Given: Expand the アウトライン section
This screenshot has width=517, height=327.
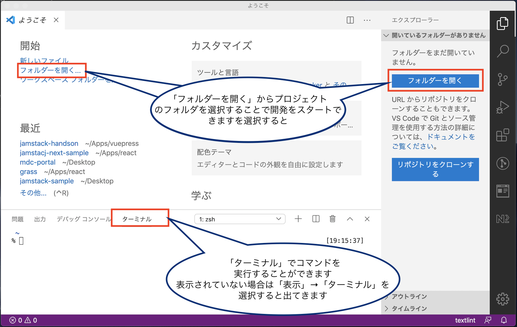Looking at the screenshot, I should 435,296.
